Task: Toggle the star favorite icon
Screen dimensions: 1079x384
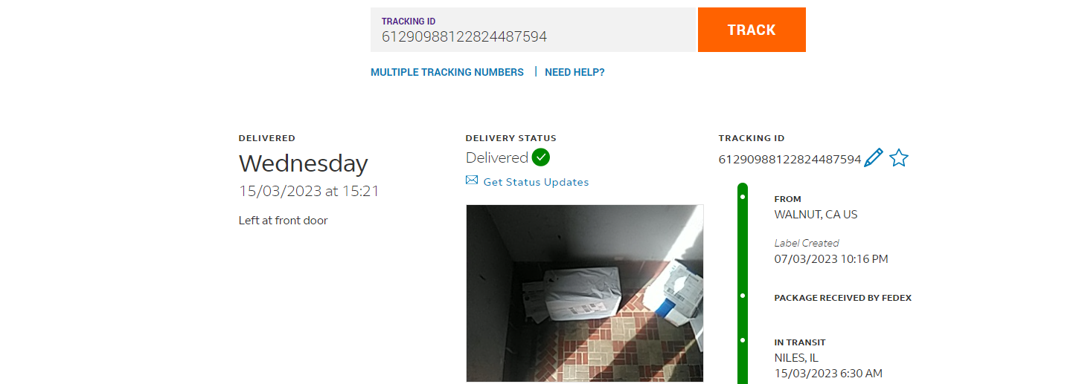Action: point(899,158)
